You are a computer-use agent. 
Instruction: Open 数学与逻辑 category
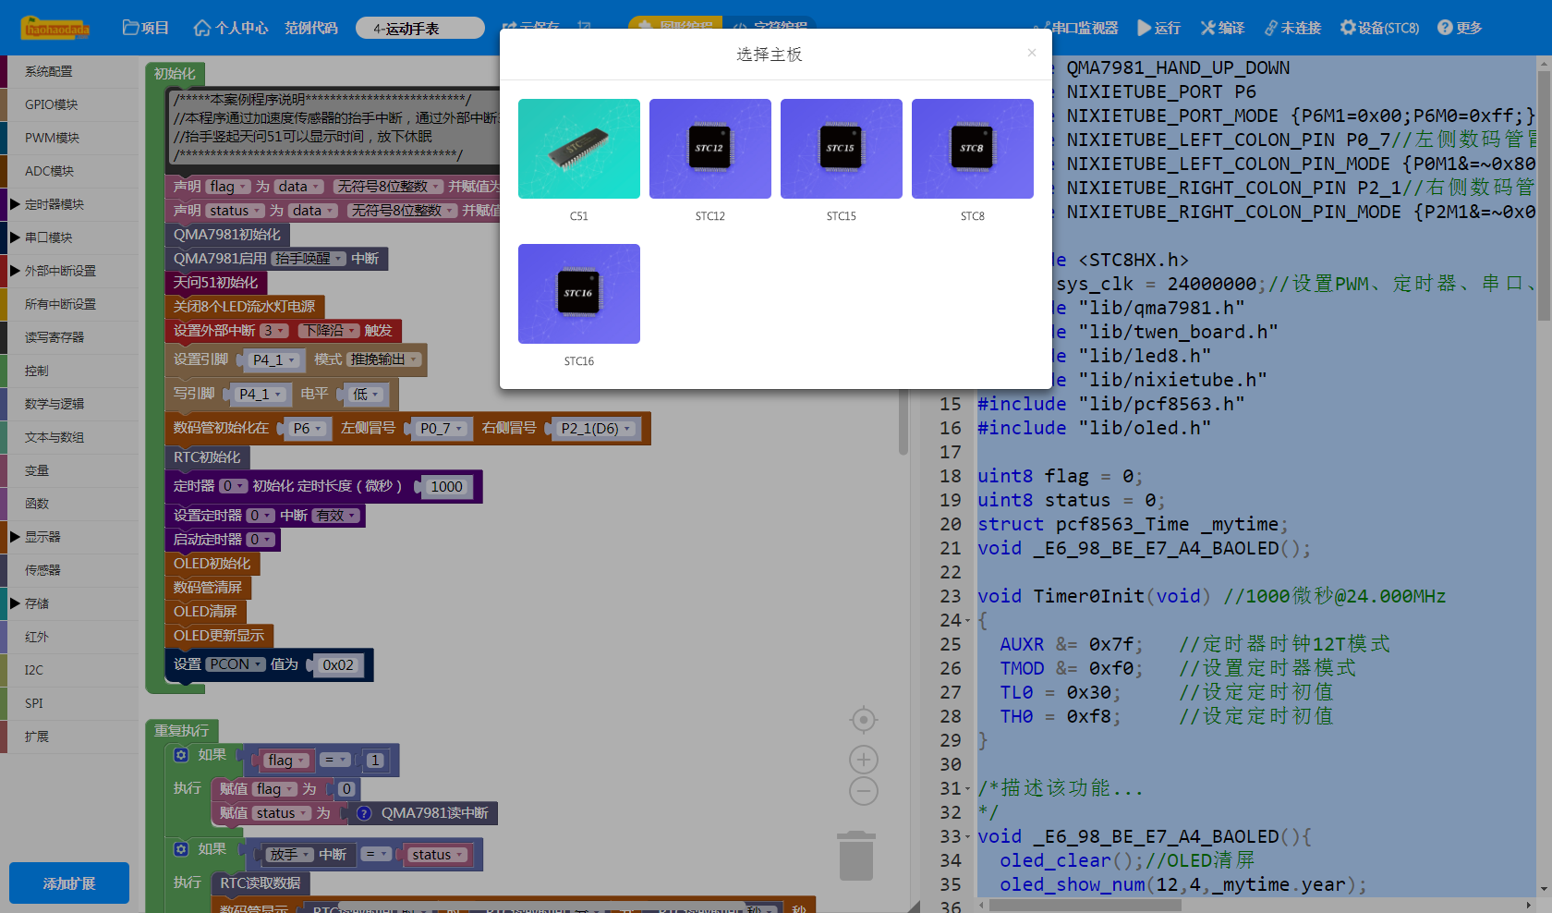(x=69, y=404)
